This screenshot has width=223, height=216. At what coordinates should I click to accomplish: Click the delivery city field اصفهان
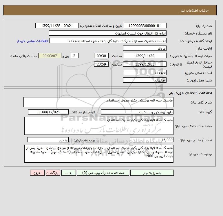145,80
